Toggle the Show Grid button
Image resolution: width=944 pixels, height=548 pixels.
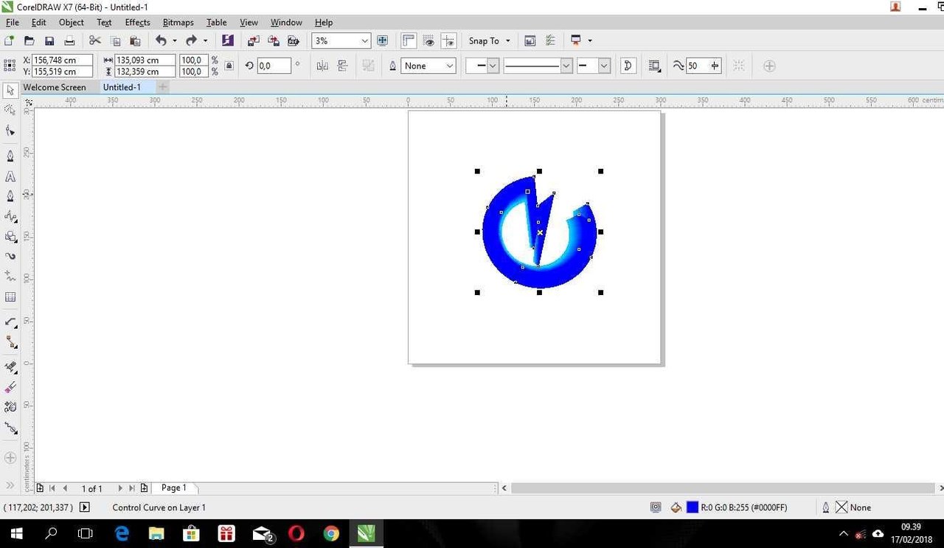[x=428, y=41]
